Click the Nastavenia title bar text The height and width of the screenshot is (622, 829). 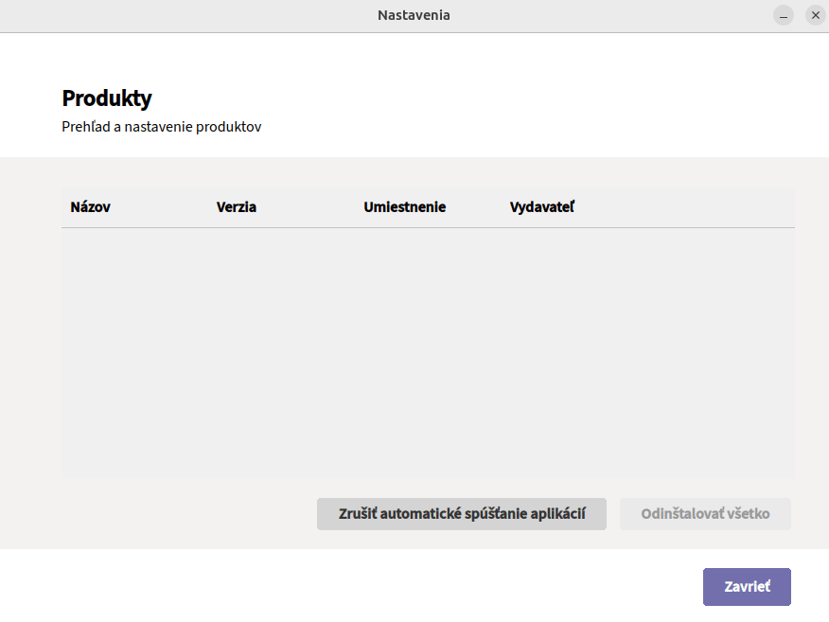(x=414, y=15)
